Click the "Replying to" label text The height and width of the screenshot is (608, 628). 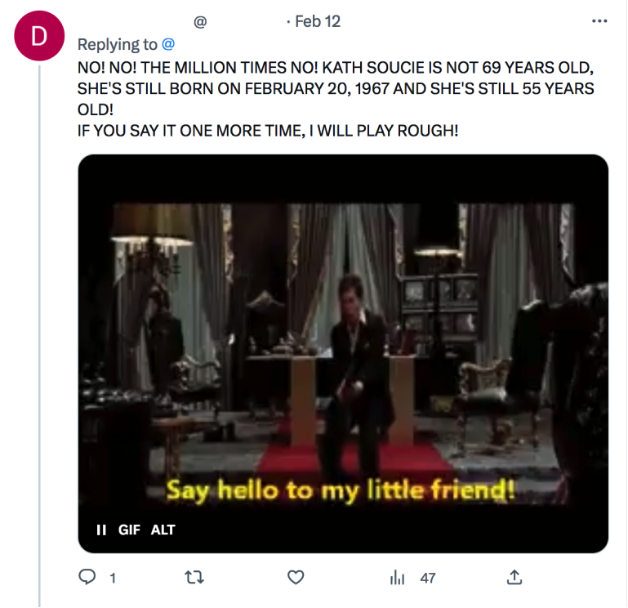pos(118,45)
